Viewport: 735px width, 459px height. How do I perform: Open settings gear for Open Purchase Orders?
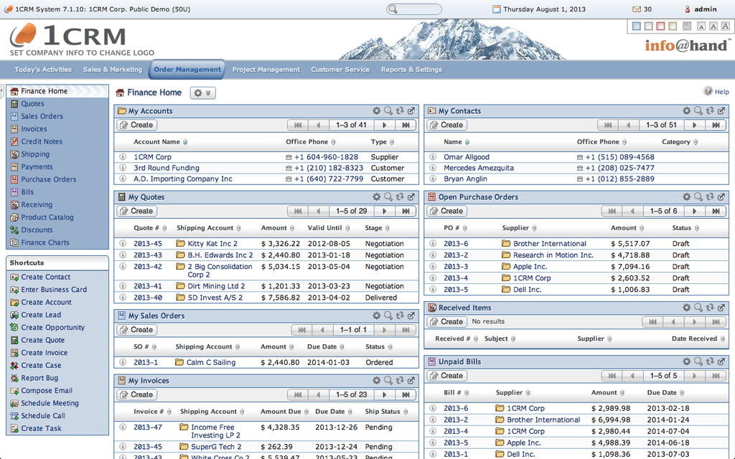coord(687,197)
